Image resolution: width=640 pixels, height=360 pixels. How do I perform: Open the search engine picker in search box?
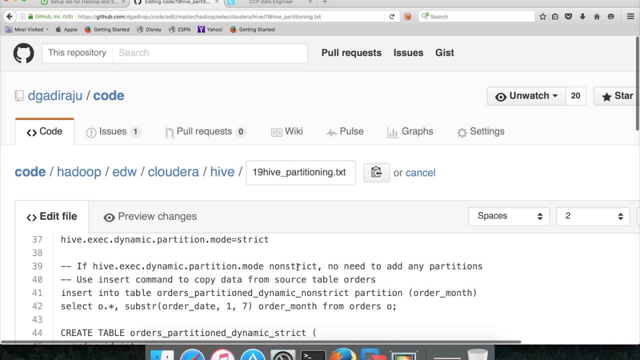pos(425,16)
